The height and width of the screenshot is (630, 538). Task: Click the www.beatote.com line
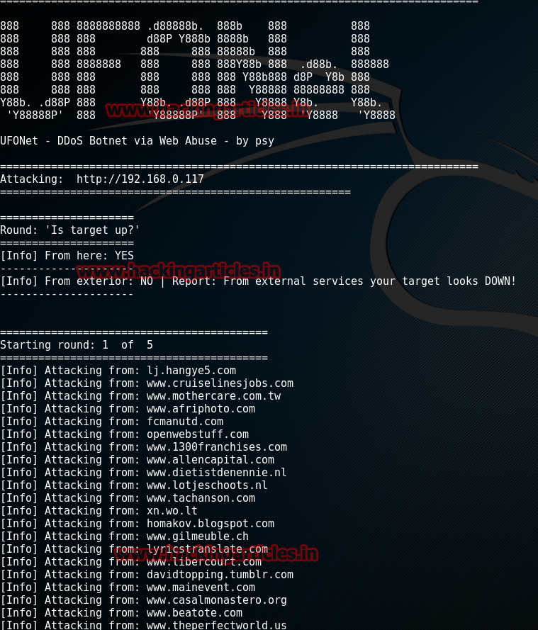click(121, 613)
